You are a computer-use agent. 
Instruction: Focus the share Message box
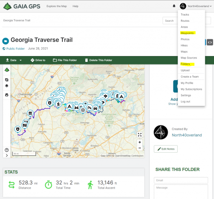coord(181,192)
